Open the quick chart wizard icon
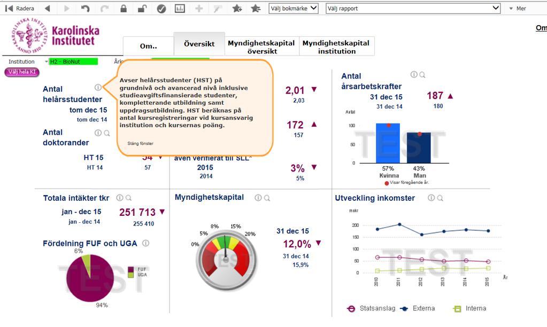 tap(180, 9)
